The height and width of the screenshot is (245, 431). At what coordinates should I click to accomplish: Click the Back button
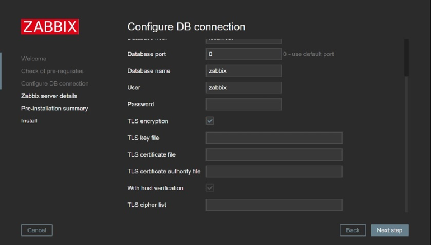[353, 230]
